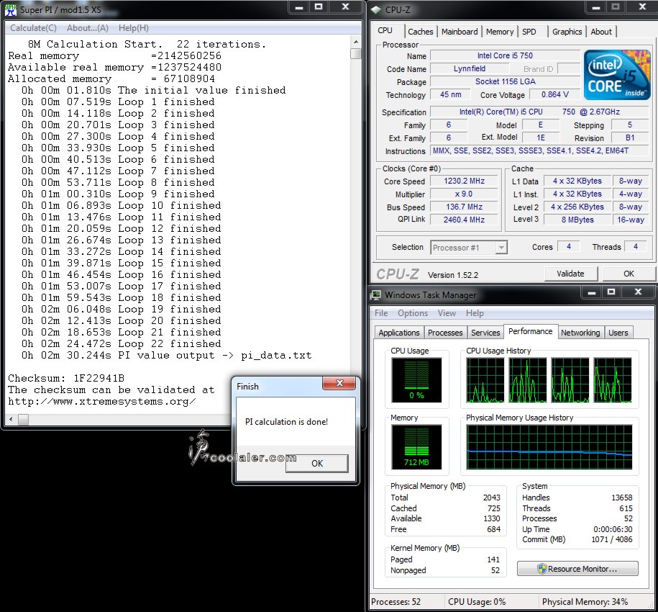658x612 pixels.
Task: Switch to the Memory tab in CPU-Z
Action: [499, 32]
